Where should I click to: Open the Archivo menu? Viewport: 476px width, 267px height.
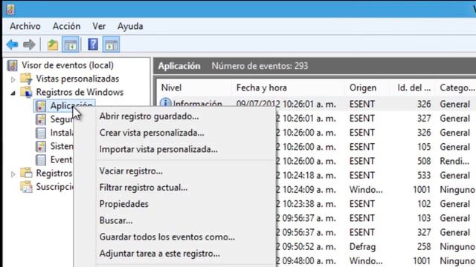(x=25, y=27)
